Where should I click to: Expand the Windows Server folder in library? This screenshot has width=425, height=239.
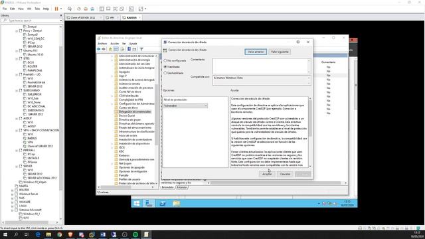[x=13, y=194]
